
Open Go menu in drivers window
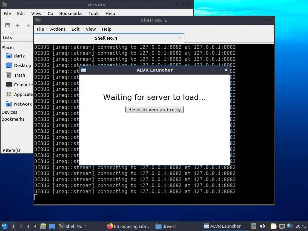click(x=50, y=13)
